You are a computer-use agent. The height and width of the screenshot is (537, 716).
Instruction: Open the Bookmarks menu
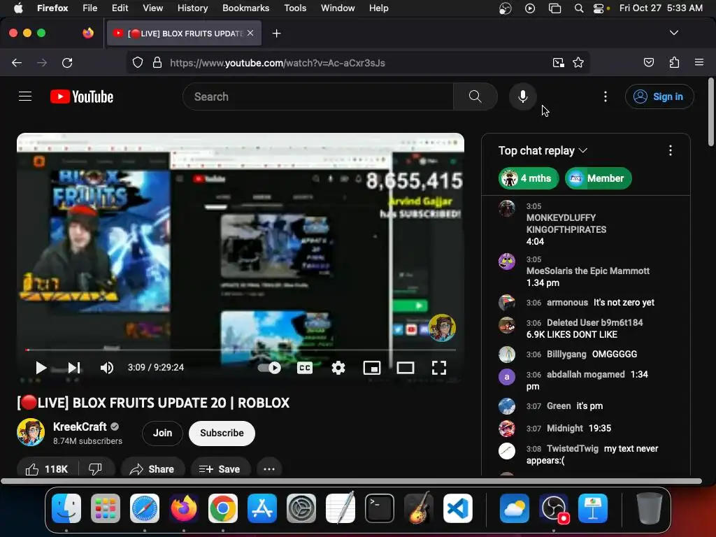[x=245, y=8]
